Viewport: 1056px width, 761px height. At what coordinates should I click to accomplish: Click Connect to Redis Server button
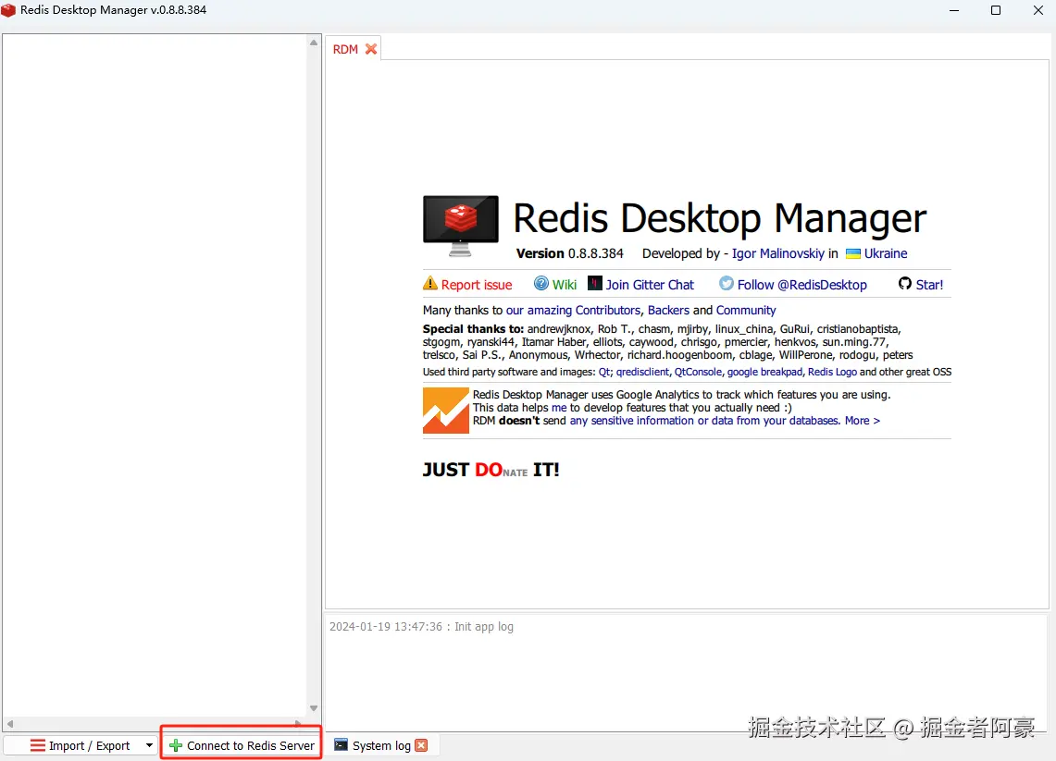242,745
